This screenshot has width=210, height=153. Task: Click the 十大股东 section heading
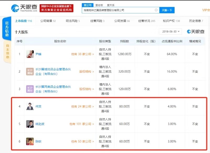point(22,32)
